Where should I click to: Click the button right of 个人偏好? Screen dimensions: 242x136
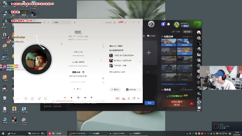[187, 32]
